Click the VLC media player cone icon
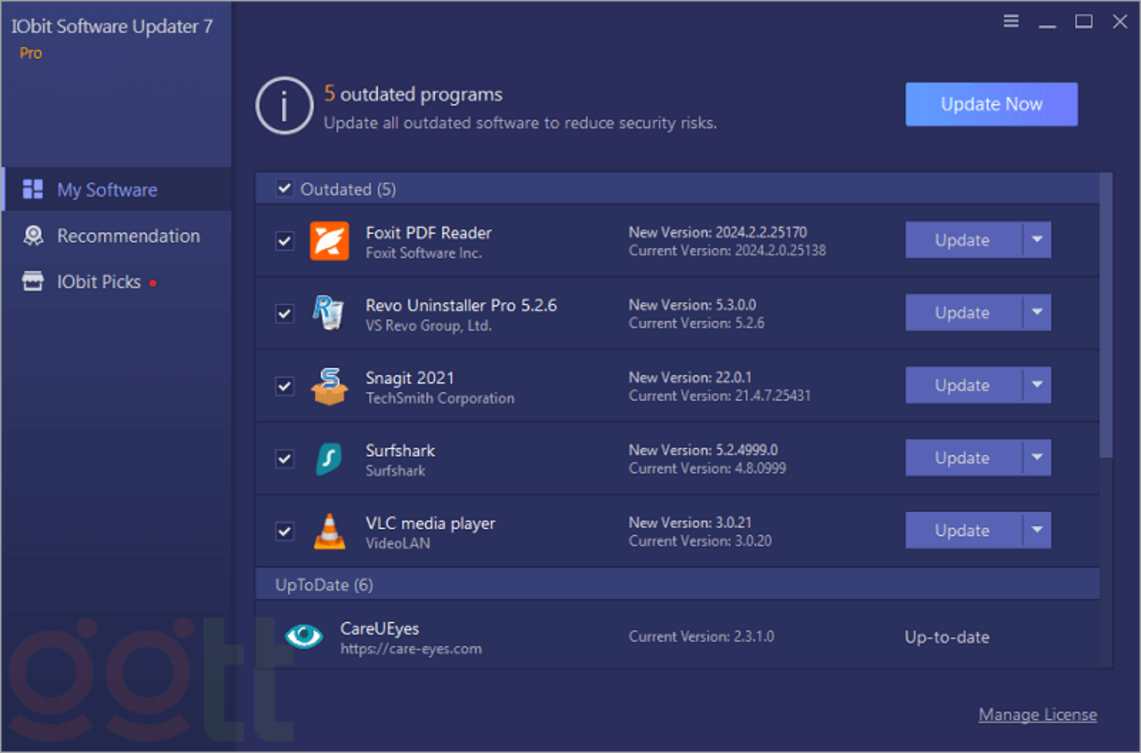The height and width of the screenshot is (753, 1141). [330, 530]
